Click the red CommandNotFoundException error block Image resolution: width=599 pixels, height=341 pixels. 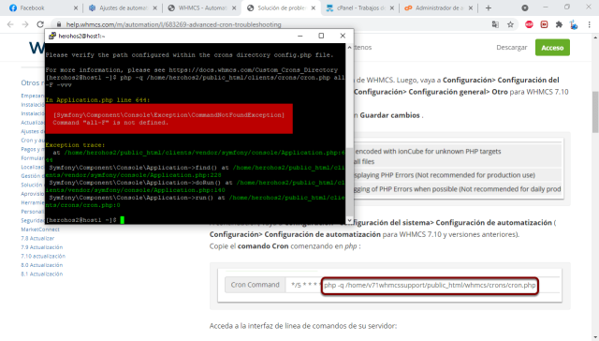tap(169, 119)
